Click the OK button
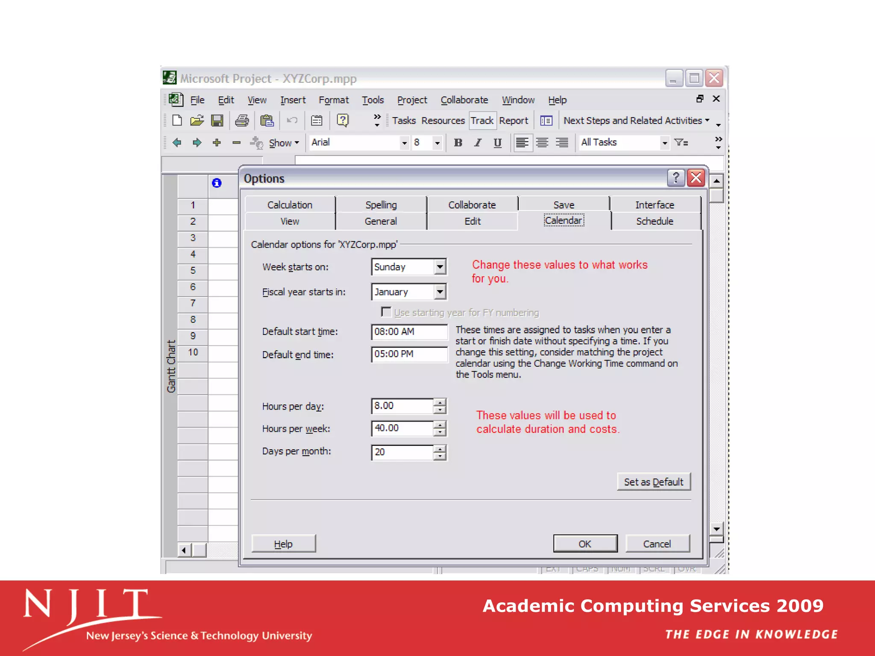Image resolution: width=875 pixels, height=656 pixels. (x=585, y=544)
